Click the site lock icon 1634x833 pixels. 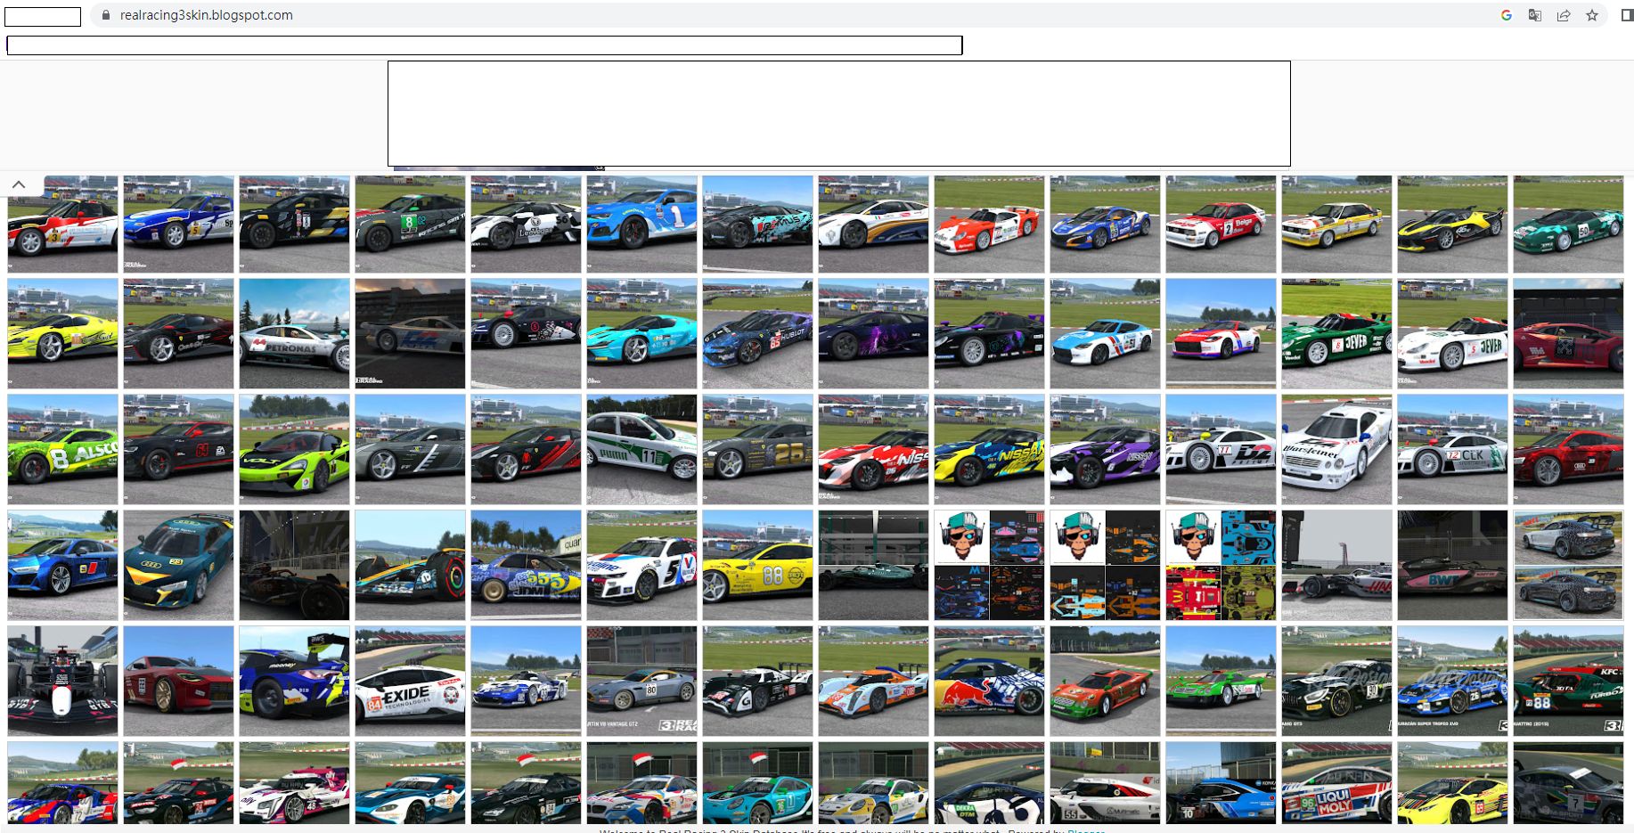coord(106,15)
